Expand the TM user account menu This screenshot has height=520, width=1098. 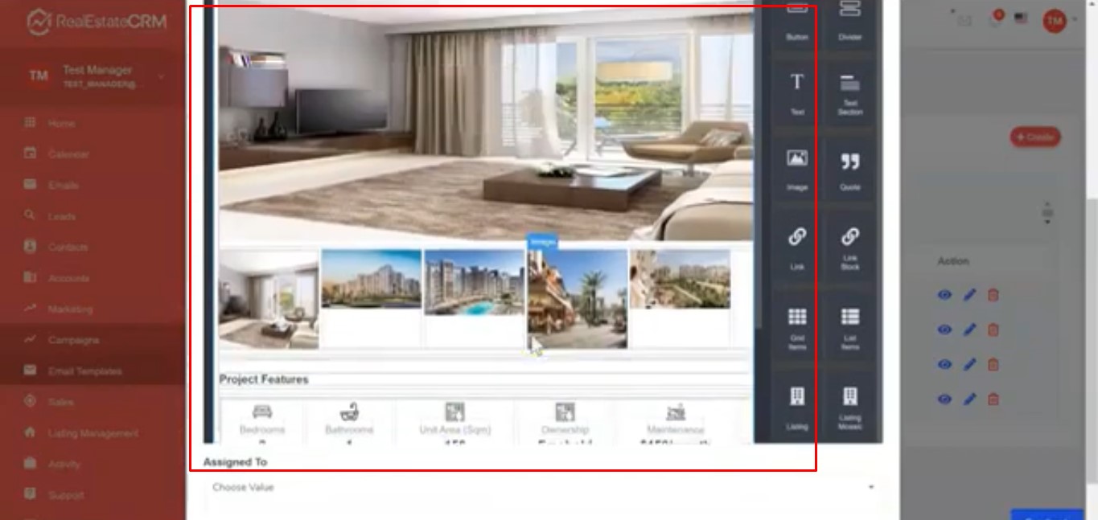(x=1055, y=21)
